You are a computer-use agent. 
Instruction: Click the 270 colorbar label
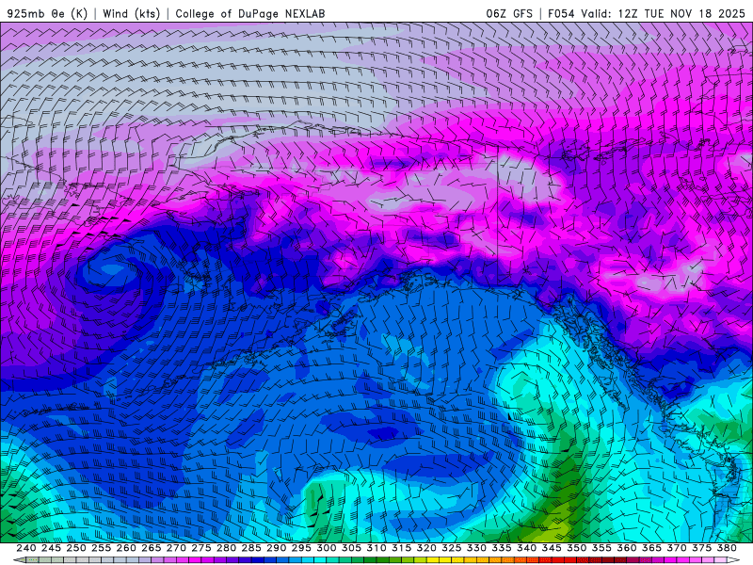click(x=176, y=548)
